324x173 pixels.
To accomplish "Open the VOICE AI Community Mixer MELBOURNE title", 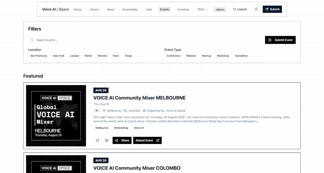I will (139, 98).
